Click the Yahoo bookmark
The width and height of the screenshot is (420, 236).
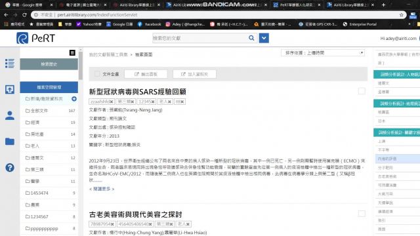click(x=89, y=24)
